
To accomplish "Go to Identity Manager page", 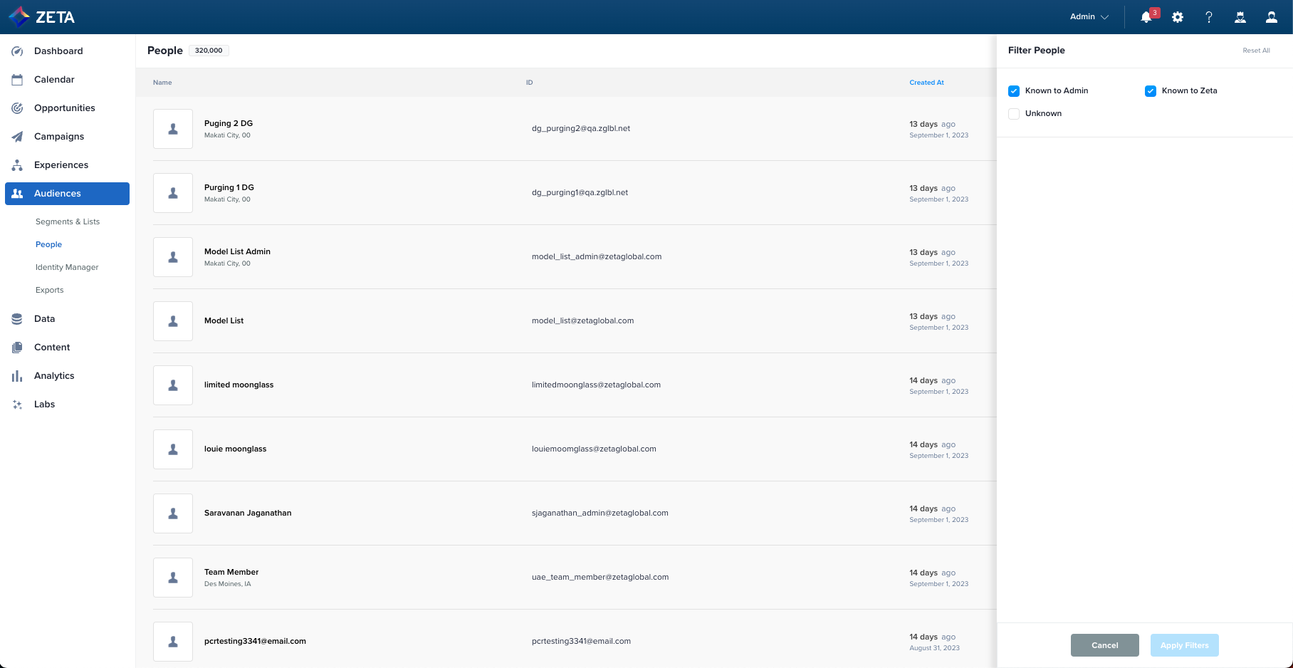I will [x=67, y=268].
